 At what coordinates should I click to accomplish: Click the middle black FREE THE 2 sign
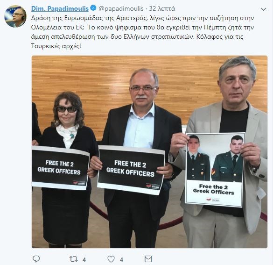[x=131, y=170]
